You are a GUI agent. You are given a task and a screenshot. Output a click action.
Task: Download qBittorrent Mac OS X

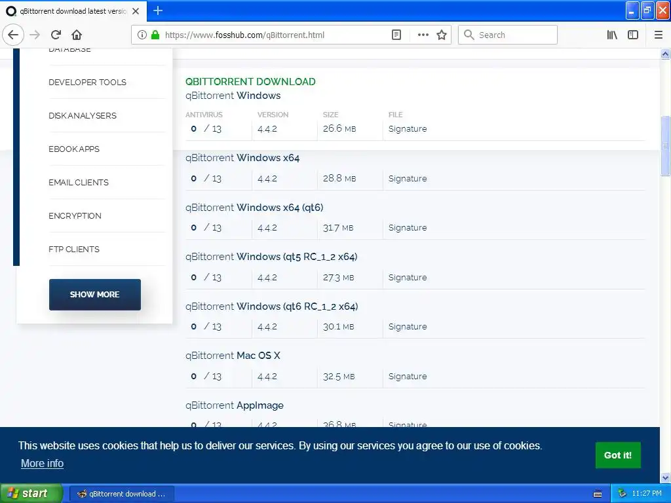point(233,356)
